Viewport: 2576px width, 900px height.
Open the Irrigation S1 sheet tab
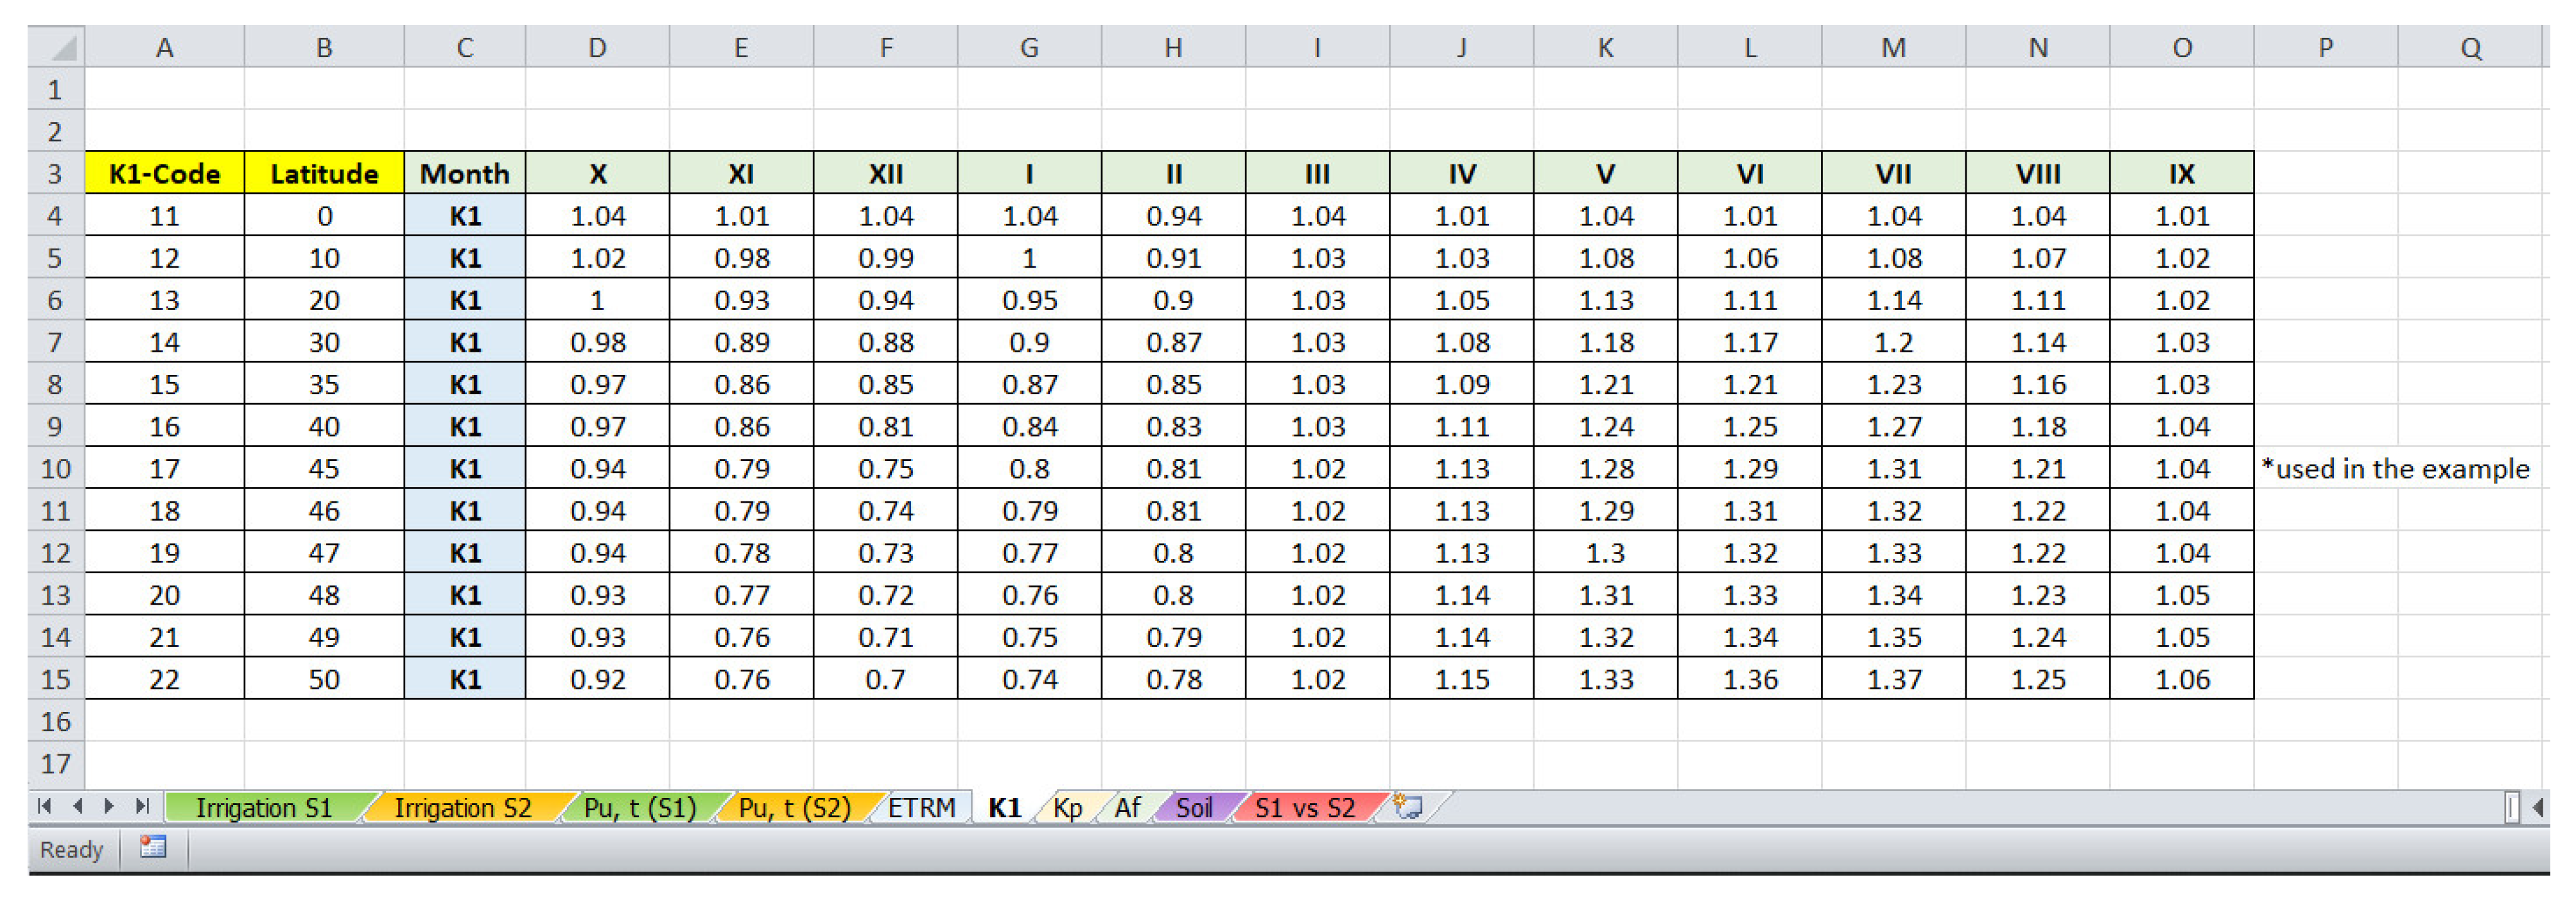pyautogui.click(x=263, y=807)
